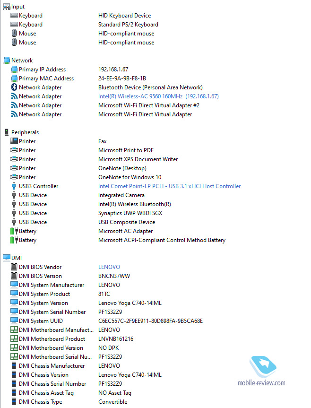Select the DMI category heading
311x408 pixels.
[x=17, y=258]
